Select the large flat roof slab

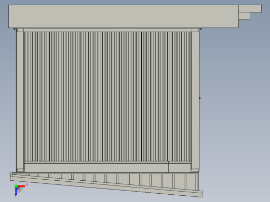(x=124, y=17)
